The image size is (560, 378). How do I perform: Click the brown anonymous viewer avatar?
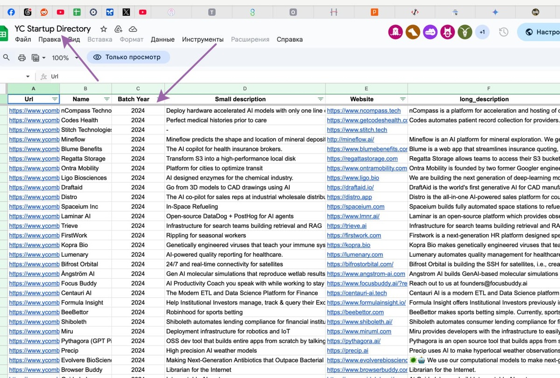tap(413, 32)
